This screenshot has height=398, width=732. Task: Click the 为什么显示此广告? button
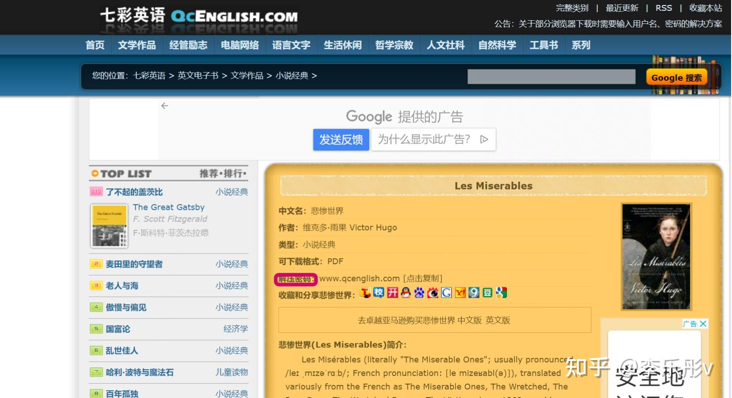click(433, 139)
